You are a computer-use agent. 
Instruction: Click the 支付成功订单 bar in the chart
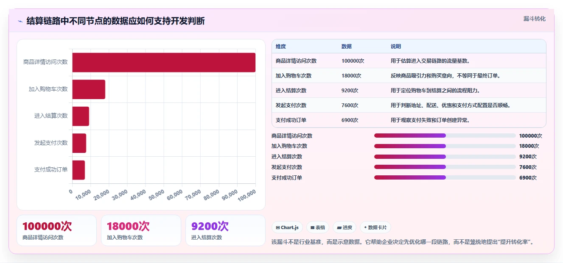(78, 170)
